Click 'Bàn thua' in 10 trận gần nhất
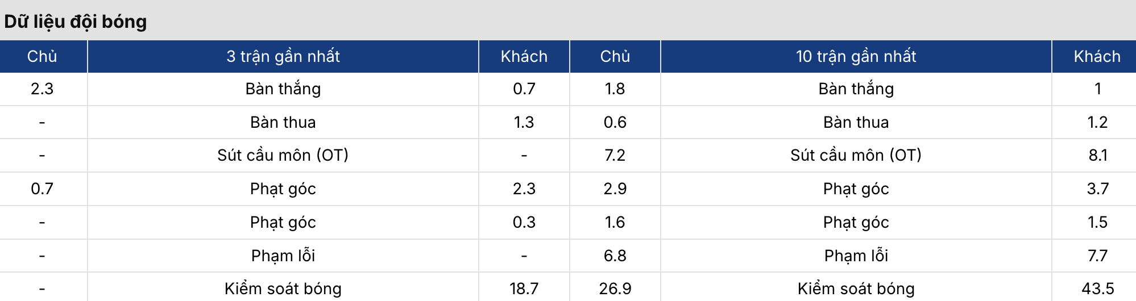Screen dimensions: 1136x301 click(856, 122)
